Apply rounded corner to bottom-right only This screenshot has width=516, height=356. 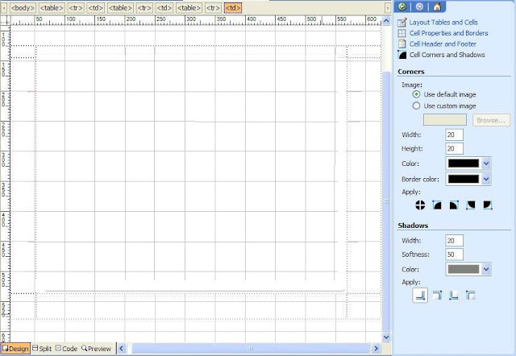pyautogui.click(x=487, y=205)
